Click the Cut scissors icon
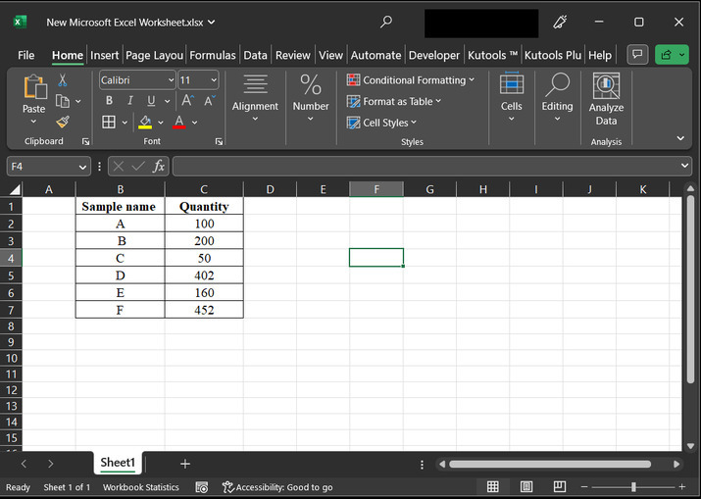 point(63,80)
